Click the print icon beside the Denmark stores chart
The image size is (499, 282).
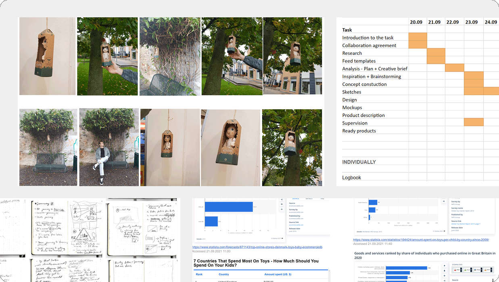click(x=282, y=209)
